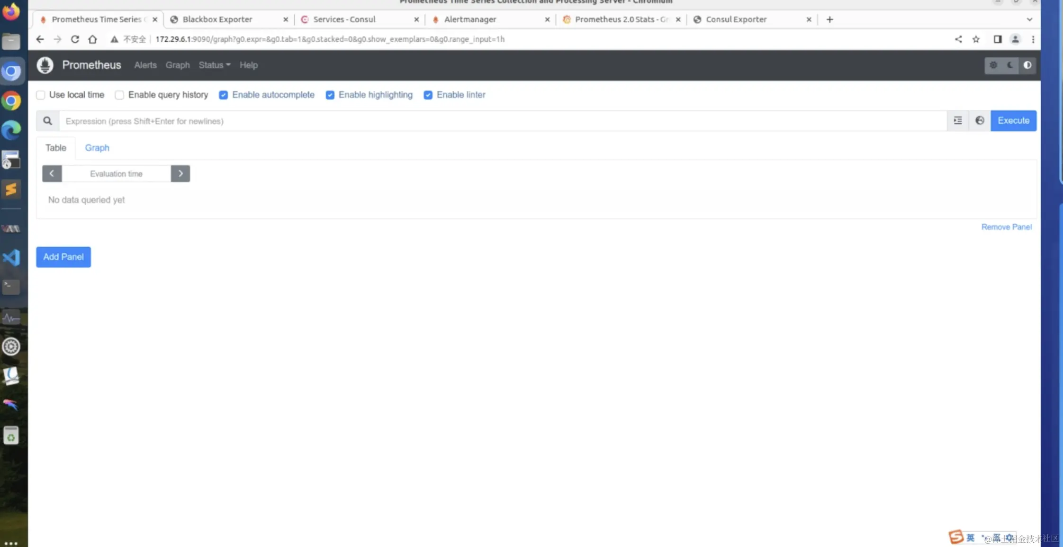Expand the Status dropdown menu
This screenshot has height=547, width=1063.
tap(214, 65)
